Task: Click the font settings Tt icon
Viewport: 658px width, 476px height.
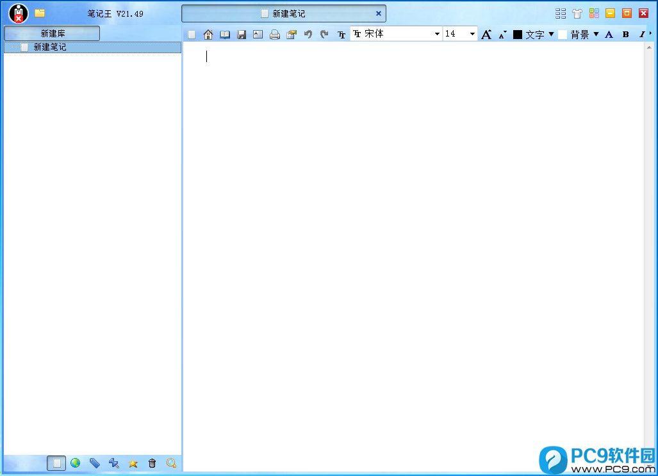Action: [341, 35]
